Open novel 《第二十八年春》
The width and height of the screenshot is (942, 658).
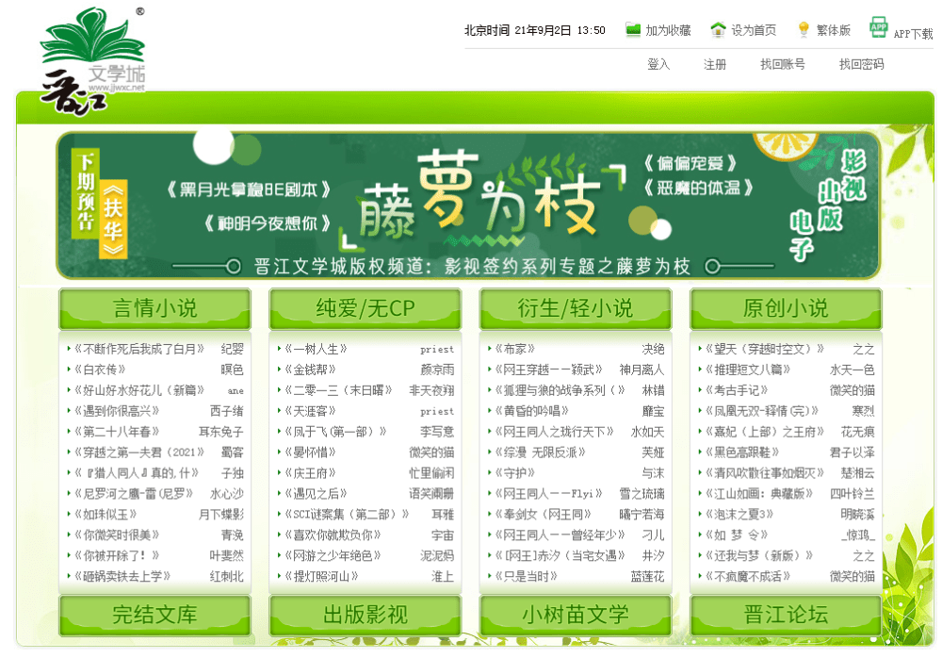(117, 431)
